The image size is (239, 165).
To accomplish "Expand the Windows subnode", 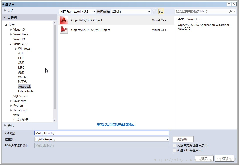I will (x=16, y=49).
